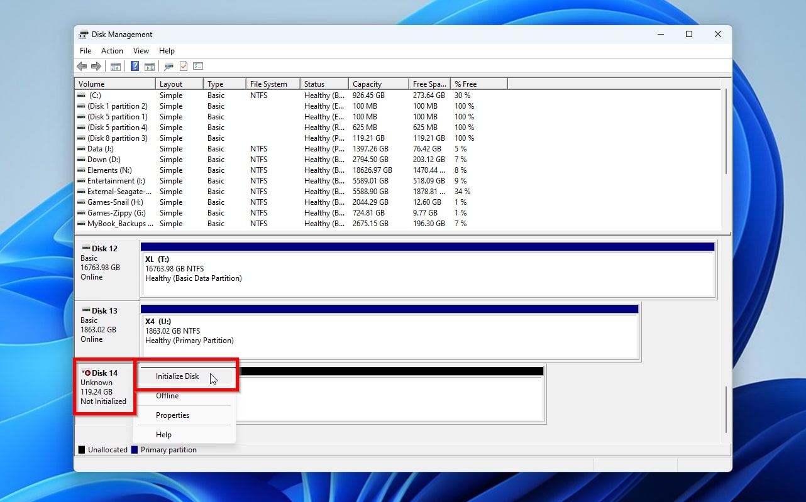Click the disk icon next to Disk 12

point(86,248)
